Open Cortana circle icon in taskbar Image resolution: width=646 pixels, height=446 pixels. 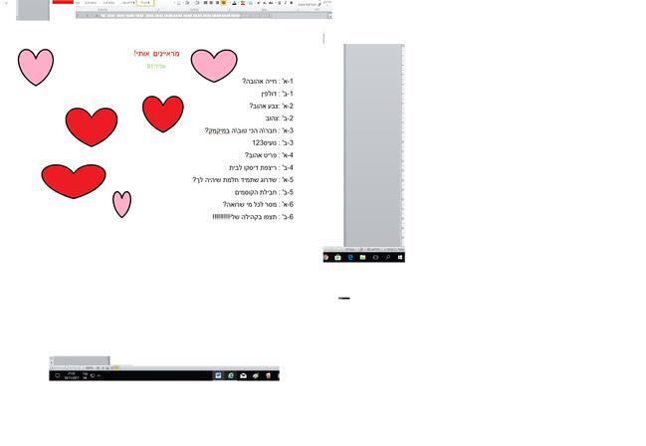point(375,257)
